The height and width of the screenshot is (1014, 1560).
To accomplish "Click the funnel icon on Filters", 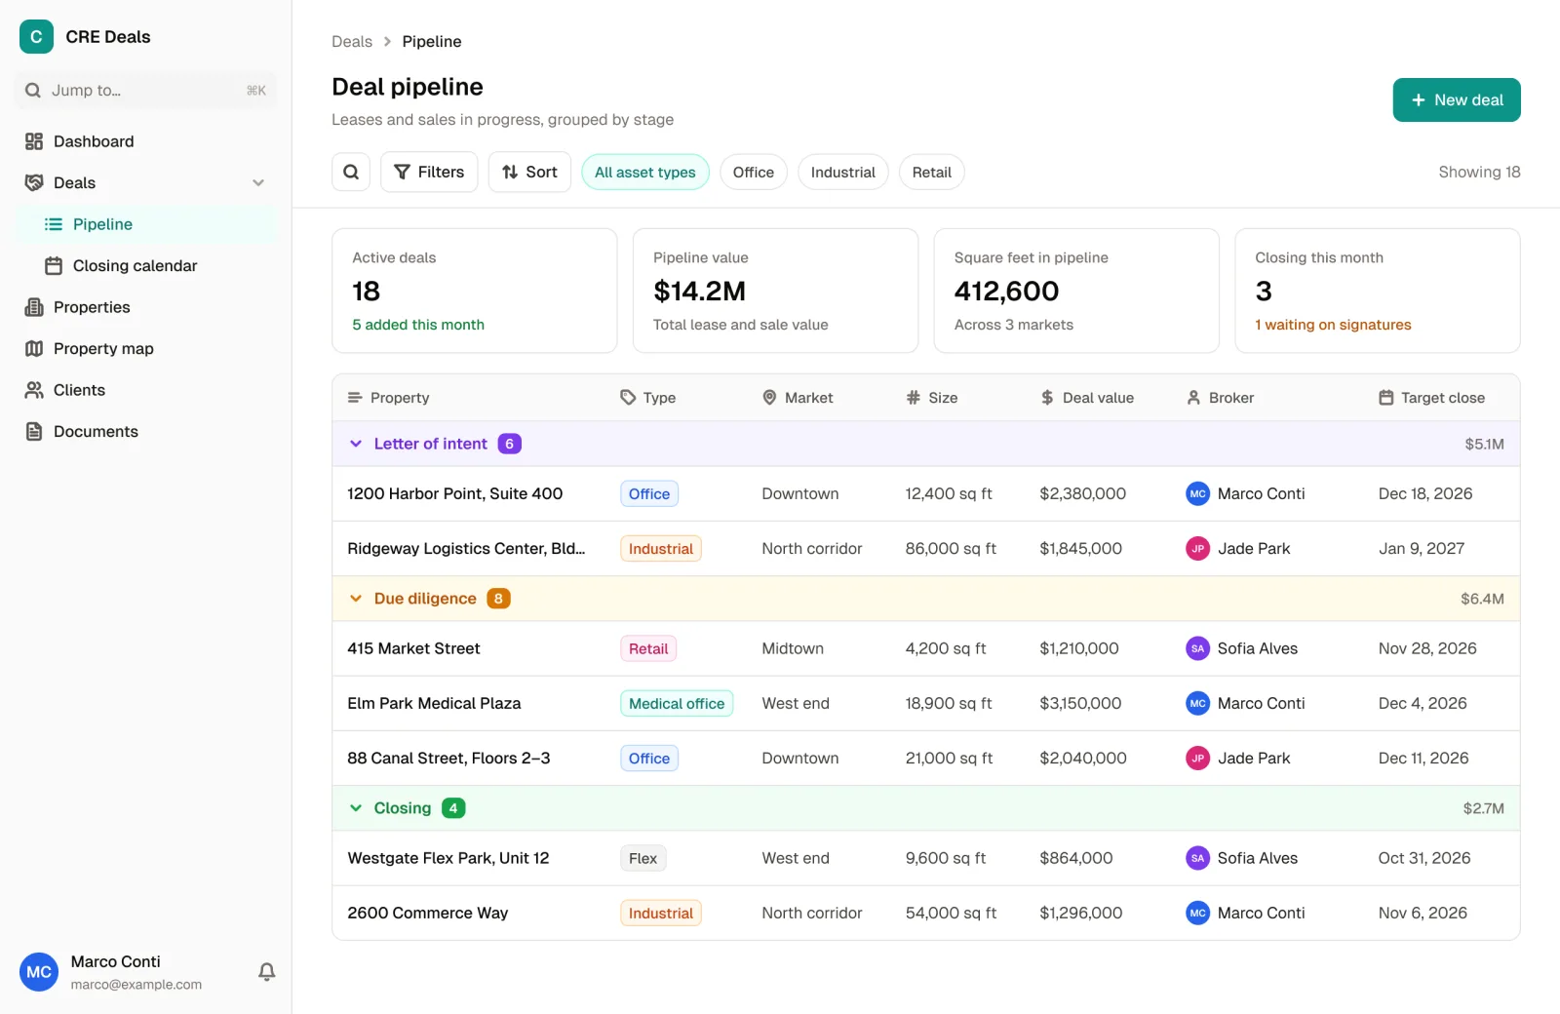I will tap(402, 172).
